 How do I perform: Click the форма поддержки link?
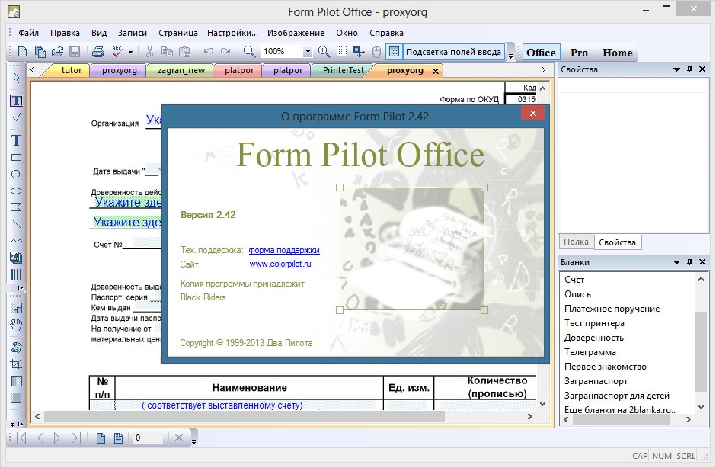pos(284,250)
